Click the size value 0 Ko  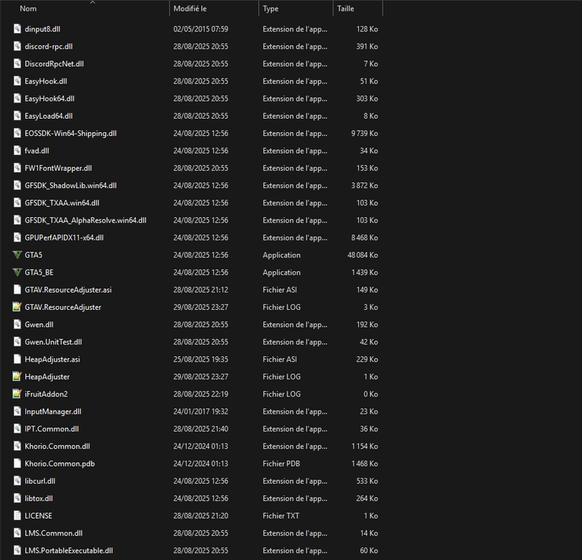coord(371,394)
